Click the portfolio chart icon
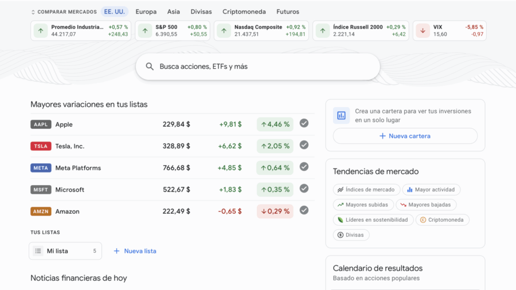The width and height of the screenshot is (516, 290). pos(341,115)
